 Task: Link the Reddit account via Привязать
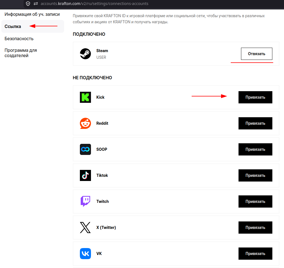[255, 123]
